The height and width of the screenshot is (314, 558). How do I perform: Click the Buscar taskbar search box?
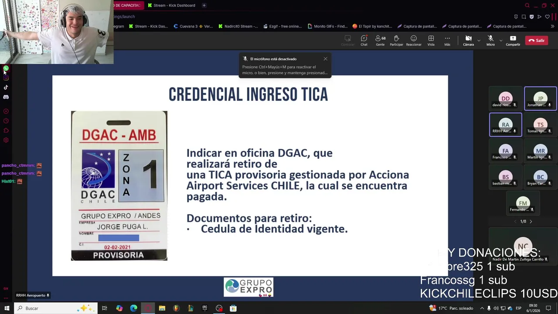click(55, 308)
